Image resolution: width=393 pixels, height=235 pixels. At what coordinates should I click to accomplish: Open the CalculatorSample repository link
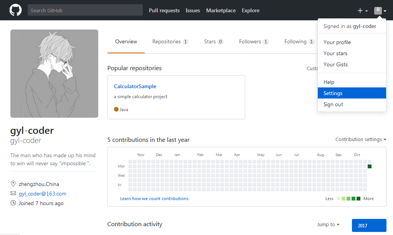point(135,87)
